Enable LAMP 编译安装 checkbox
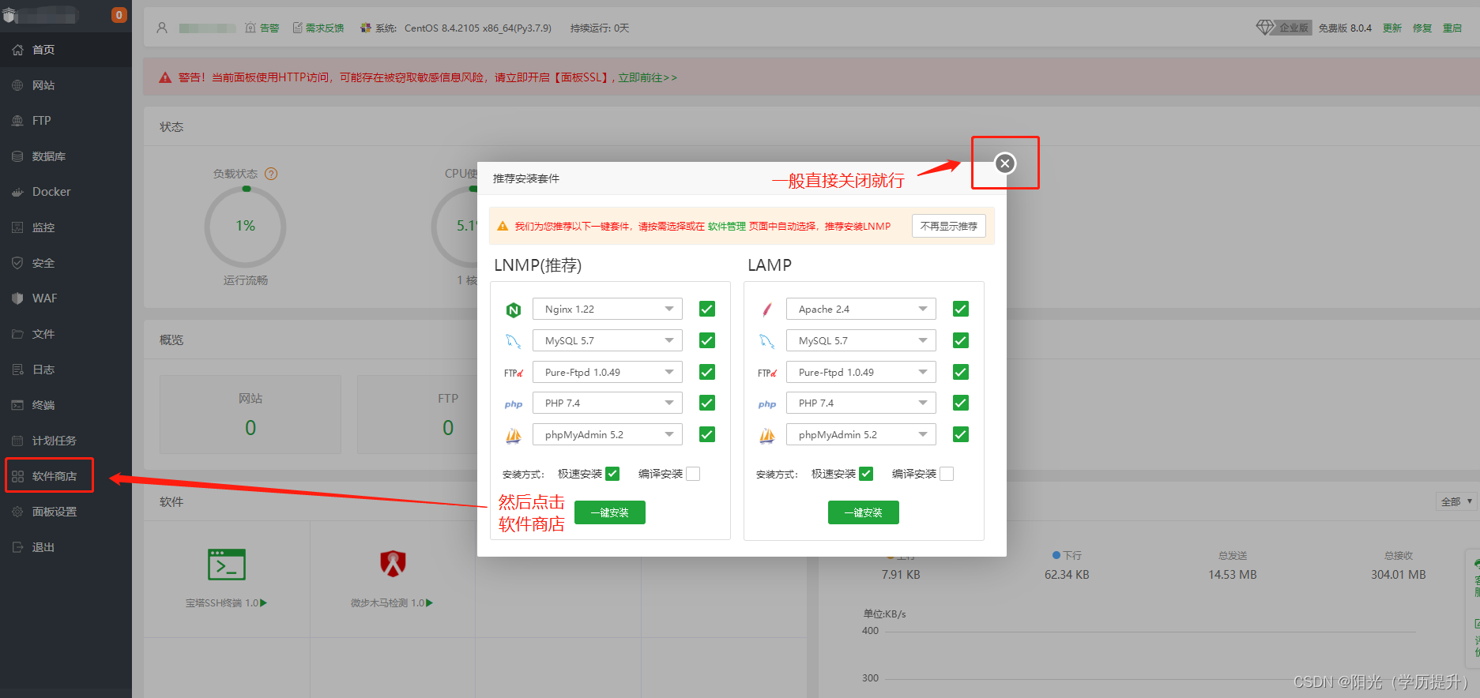The height and width of the screenshot is (698, 1480). 947,474
